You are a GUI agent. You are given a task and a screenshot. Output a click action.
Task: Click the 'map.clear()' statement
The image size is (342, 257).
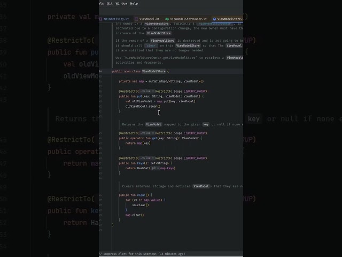coord(135,215)
